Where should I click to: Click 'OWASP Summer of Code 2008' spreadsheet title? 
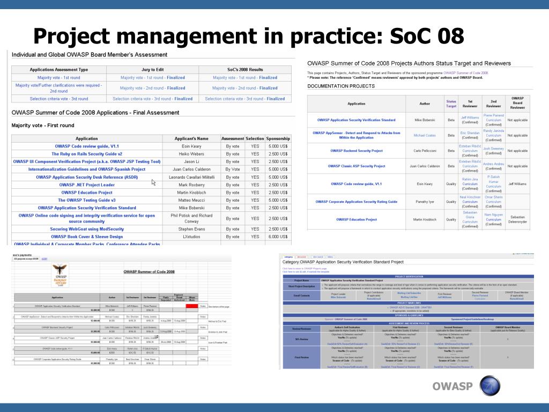[149, 272]
